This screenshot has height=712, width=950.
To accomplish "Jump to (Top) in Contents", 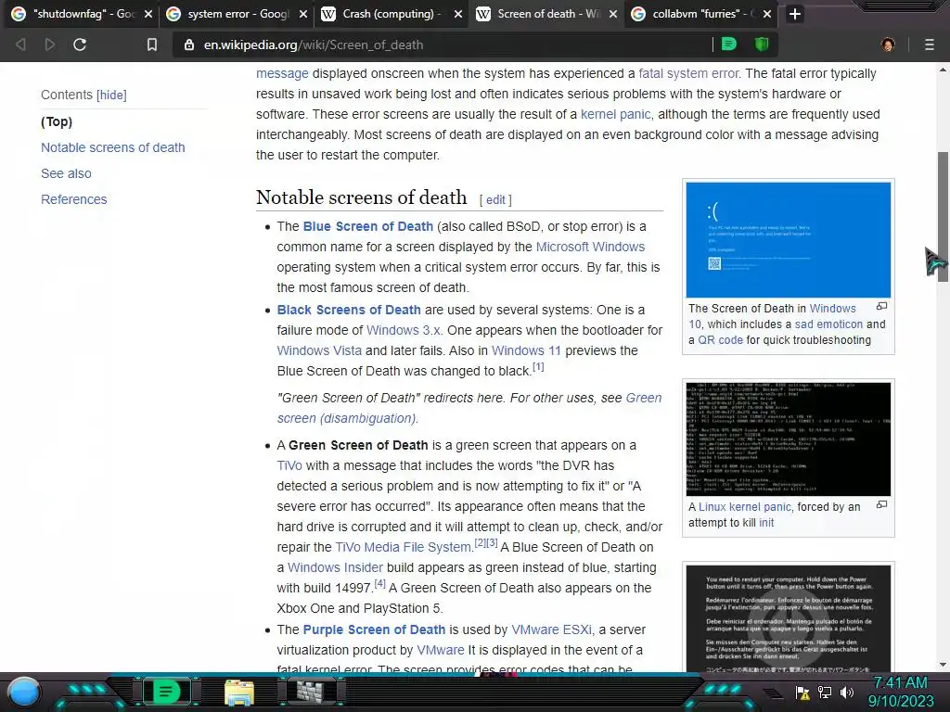I will pyautogui.click(x=57, y=121).
